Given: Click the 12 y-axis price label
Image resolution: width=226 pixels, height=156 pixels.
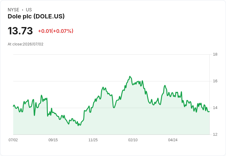Looking at the screenshot, I should click(x=215, y=135).
